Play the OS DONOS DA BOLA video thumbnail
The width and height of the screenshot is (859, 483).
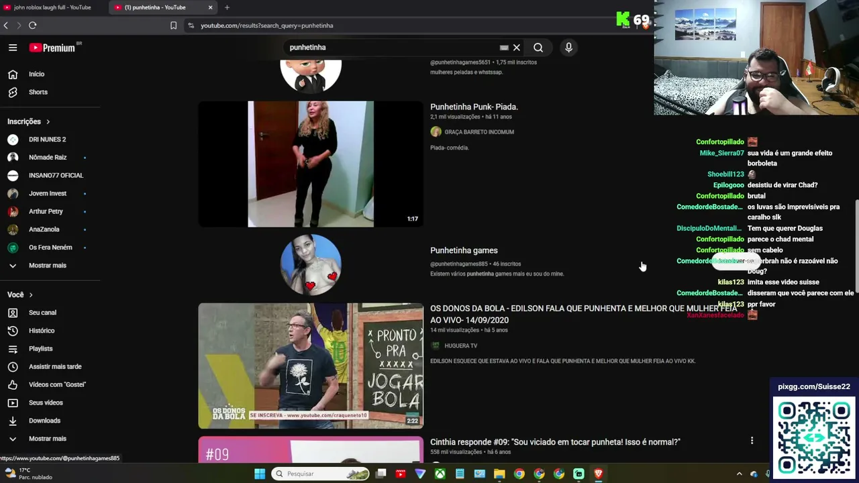(x=311, y=366)
